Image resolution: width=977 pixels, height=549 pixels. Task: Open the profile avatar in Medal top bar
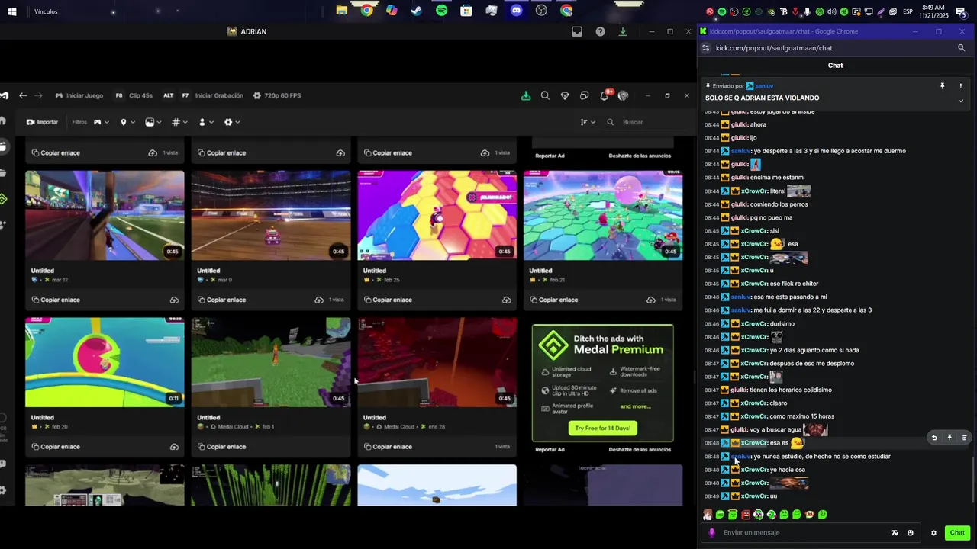[x=624, y=95]
